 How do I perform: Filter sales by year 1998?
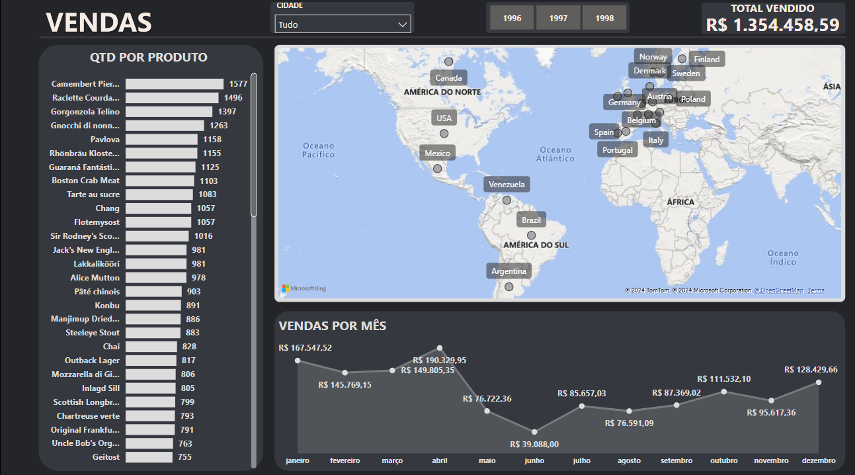[604, 18]
